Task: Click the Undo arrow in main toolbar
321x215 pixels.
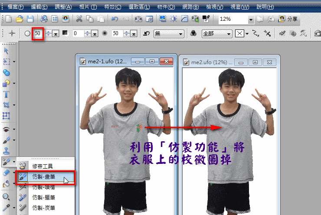Action: click(x=115, y=19)
